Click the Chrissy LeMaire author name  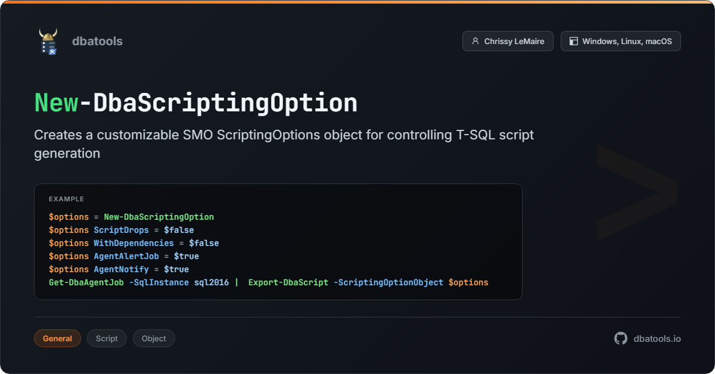(514, 42)
